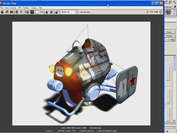Open the IPR menu

[20, 8]
